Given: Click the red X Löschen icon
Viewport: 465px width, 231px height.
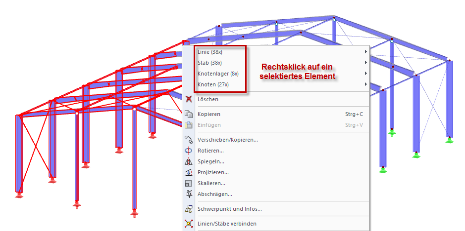Looking at the screenshot, I should click(x=189, y=99).
